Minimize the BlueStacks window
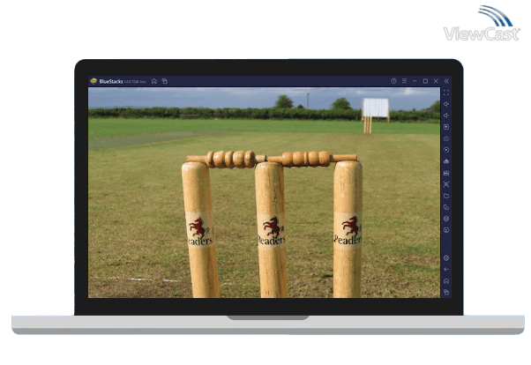This screenshot has height=365, width=531. [415, 81]
